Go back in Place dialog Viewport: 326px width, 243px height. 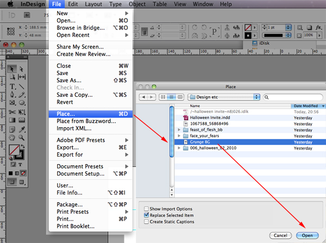pyautogui.click(x=143, y=97)
